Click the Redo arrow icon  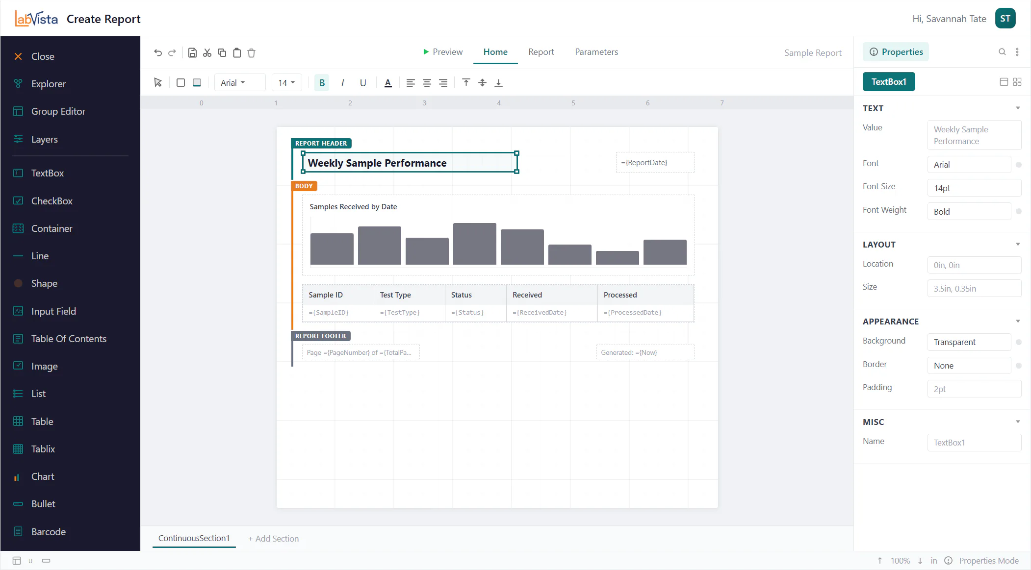click(x=172, y=52)
